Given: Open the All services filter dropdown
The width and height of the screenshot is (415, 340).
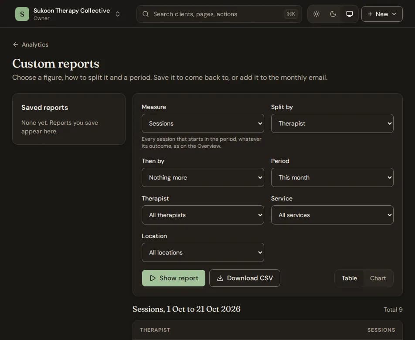Looking at the screenshot, I should click(x=332, y=215).
